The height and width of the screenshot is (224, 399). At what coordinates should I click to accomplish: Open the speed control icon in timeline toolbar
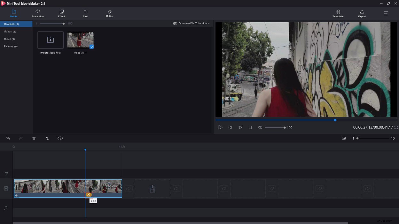(60, 138)
